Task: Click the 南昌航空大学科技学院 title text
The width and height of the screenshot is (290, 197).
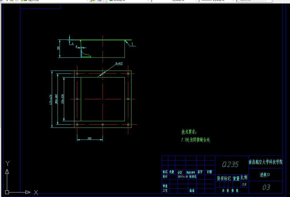Action: pyautogui.click(x=266, y=162)
